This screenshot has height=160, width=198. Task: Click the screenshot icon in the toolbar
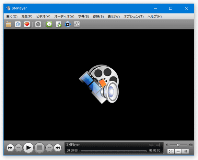(38, 24)
